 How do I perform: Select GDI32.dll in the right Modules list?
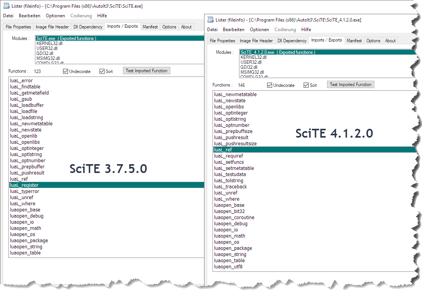pos(249,67)
